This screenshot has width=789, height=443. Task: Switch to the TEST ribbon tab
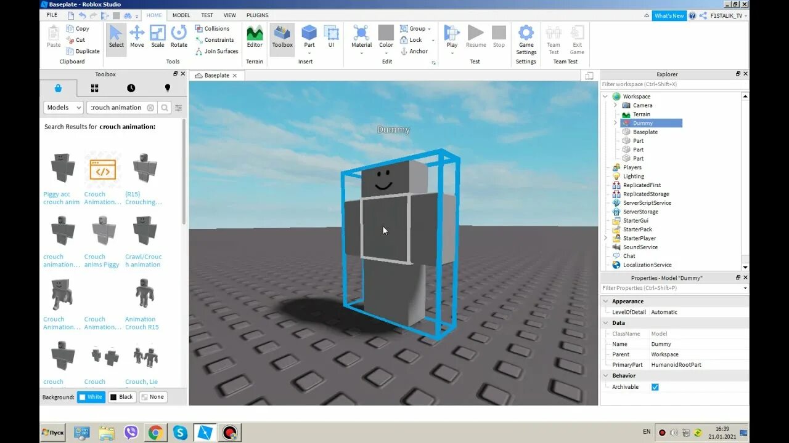pyautogui.click(x=207, y=15)
